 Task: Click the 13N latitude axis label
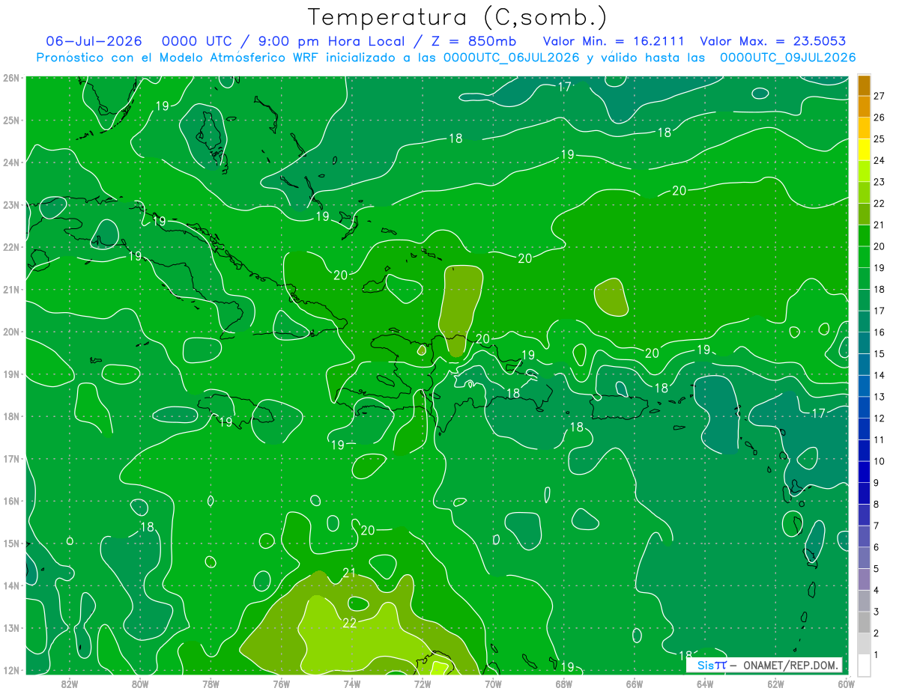[x=11, y=627]
